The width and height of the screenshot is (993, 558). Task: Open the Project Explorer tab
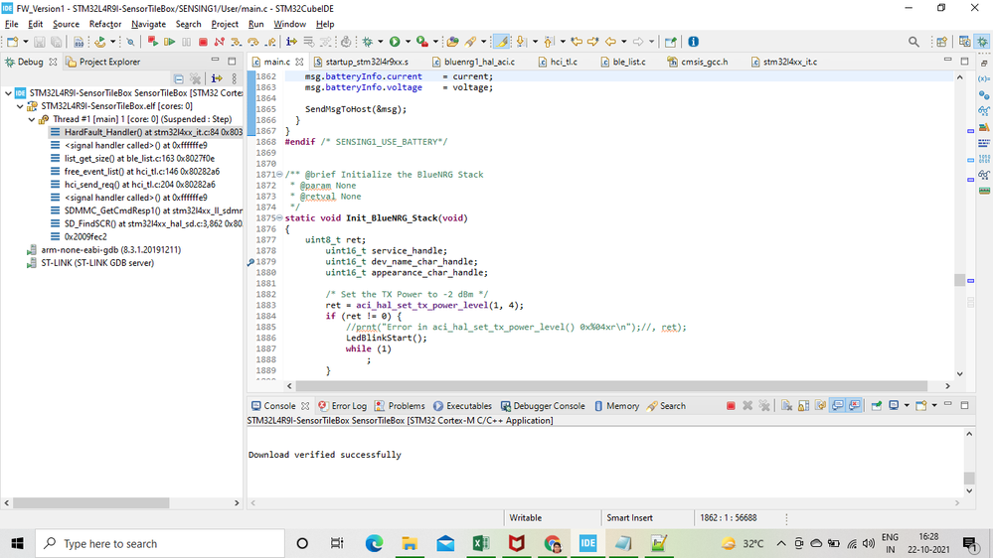(x=103, y=62)
